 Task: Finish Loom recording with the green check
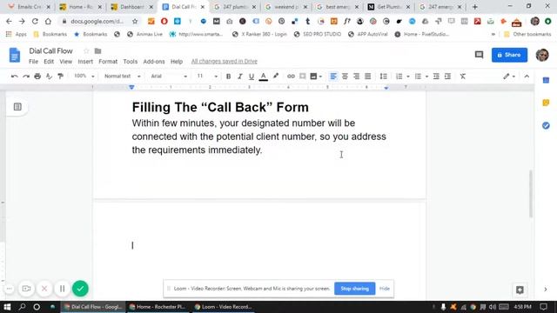[80, 289]
